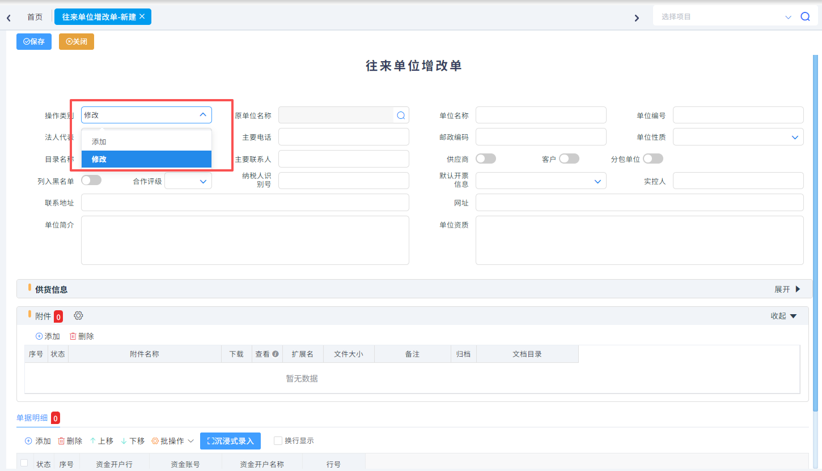The width and height of the screenshot is (822, 471).
Task: Open the 合作评级 dropdown
Action: [x=188, y=181]
